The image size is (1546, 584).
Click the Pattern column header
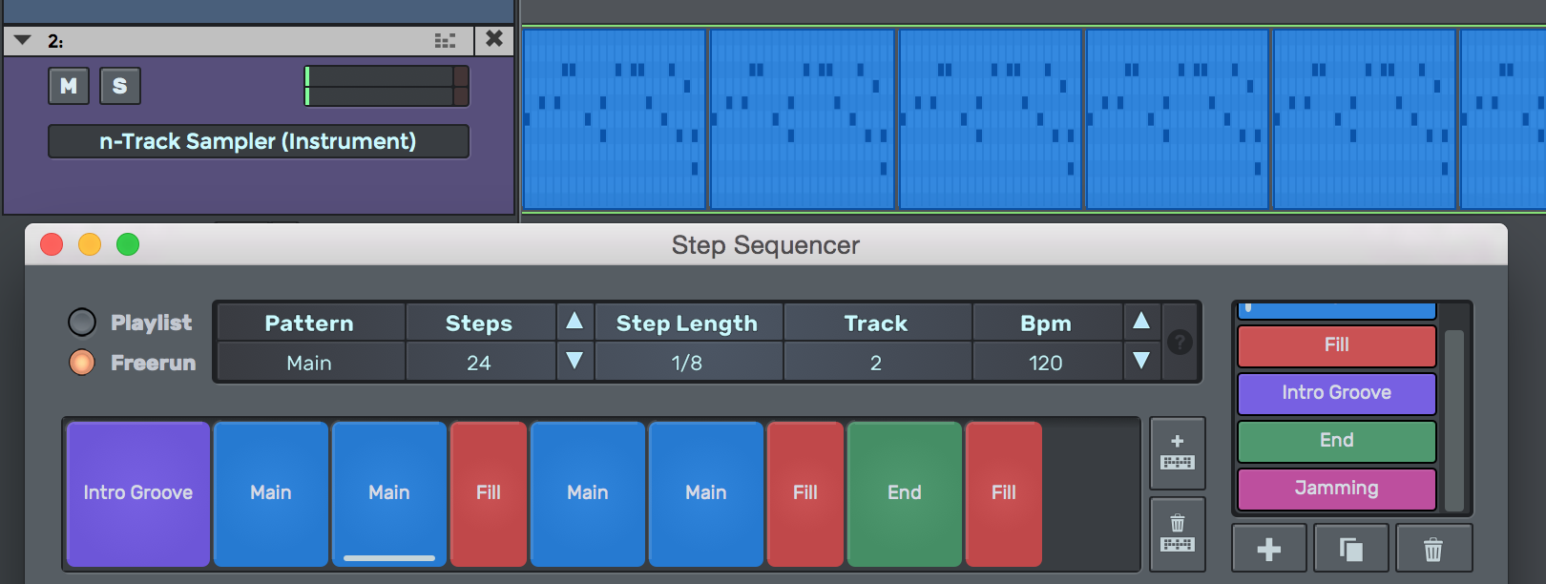309,323
